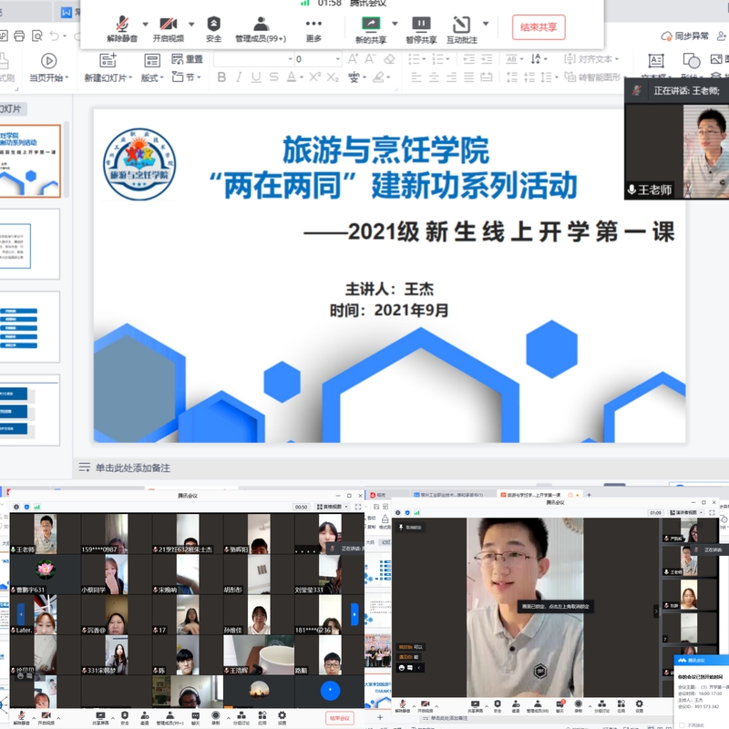Click the 结束会议 button in bottom-left window
729x729 pixels.
340,717
